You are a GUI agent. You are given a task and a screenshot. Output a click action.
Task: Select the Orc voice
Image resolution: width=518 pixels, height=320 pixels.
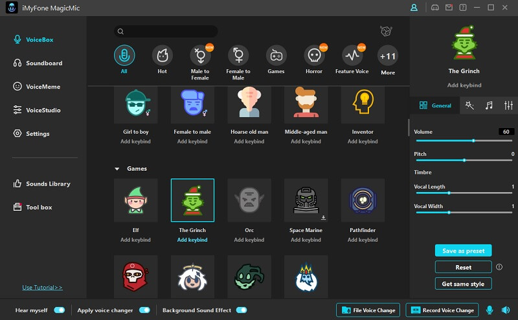[x=249, y=200]
